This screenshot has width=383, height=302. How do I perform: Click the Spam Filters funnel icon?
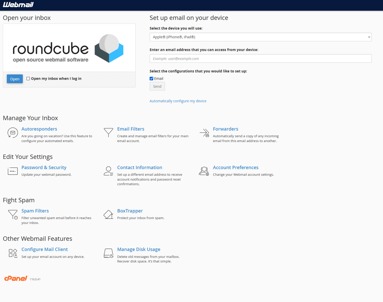pos(13,215)
